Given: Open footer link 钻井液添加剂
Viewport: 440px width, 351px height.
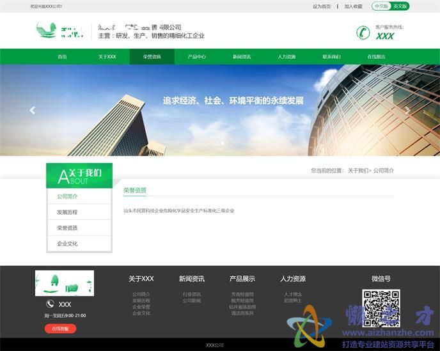Looking at the screenshot, I should 242,307.
